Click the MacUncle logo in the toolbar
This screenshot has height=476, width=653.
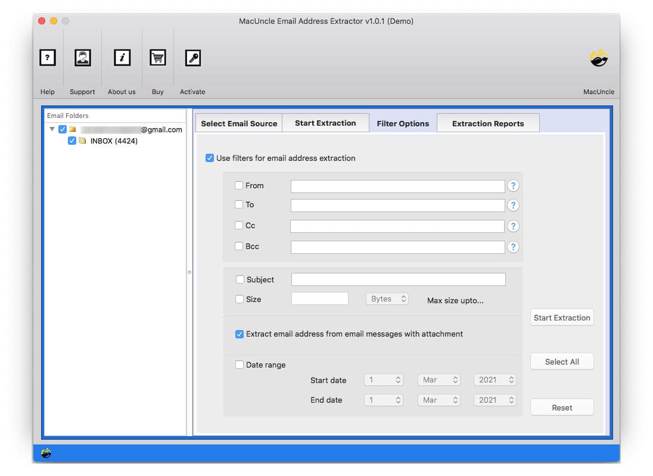coord(599,57)
